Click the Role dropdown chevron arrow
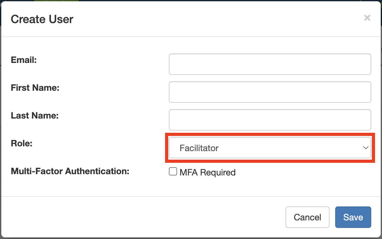This screenshot has width=382, height=239. [366, 148]
